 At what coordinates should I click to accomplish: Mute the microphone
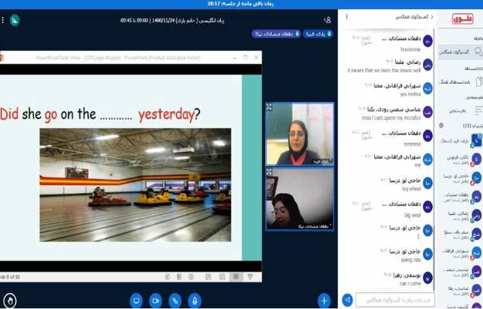[194, 300]
